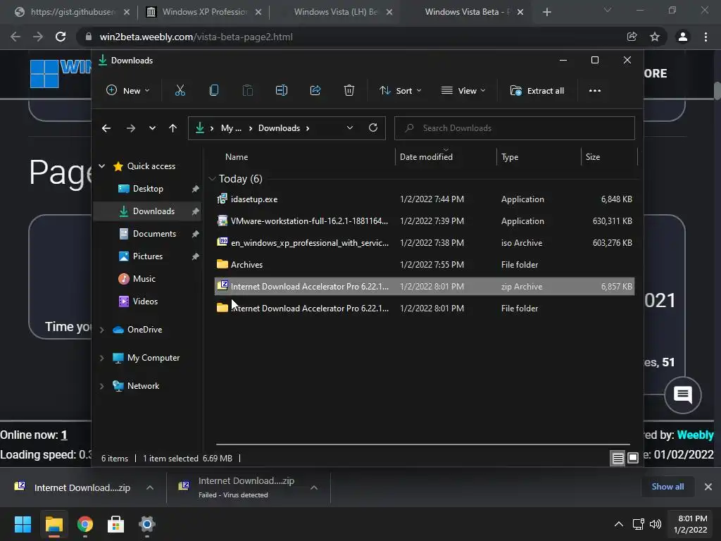Select the Archives folder

pyautogui.click(x=425, y=265)
